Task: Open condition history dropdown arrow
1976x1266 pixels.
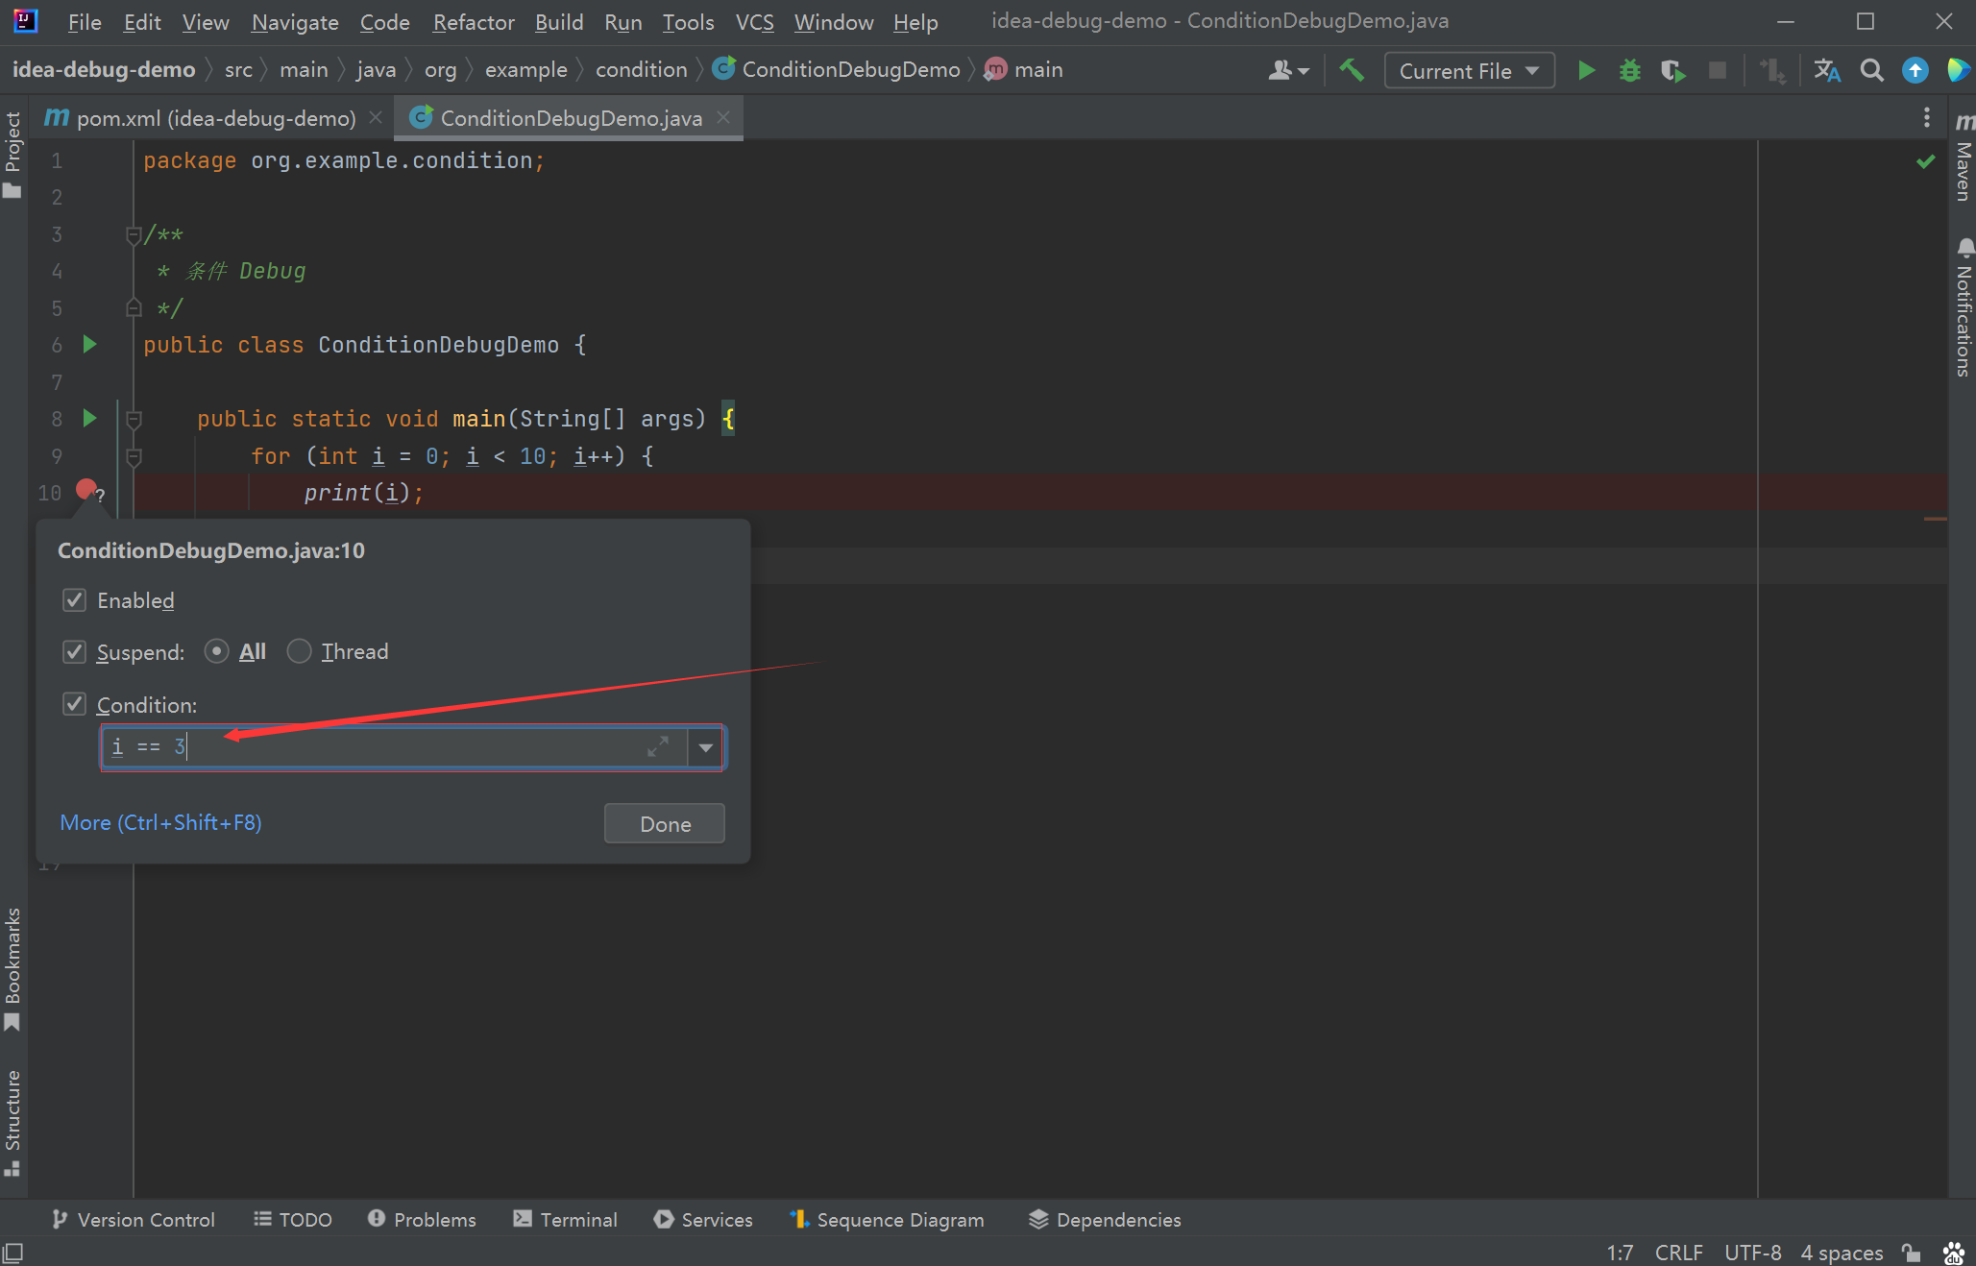Action: pos(706,747)
